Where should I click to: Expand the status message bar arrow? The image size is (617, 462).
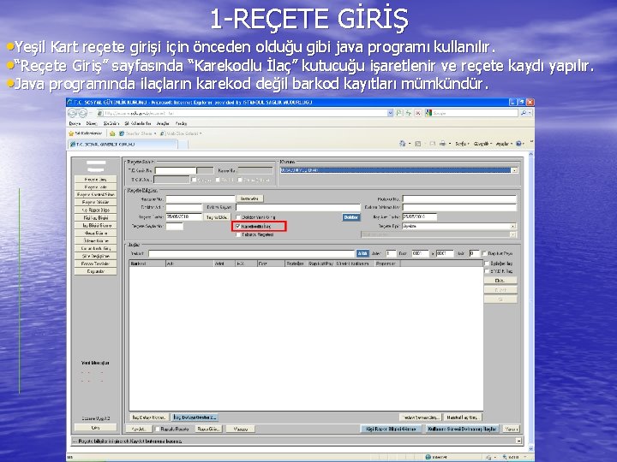pyautogui.click(x=518, y=441)
